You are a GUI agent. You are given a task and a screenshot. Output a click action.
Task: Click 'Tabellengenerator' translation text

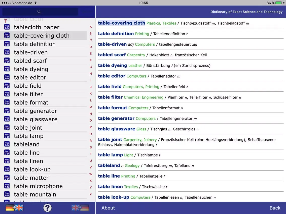coord(176,119)
